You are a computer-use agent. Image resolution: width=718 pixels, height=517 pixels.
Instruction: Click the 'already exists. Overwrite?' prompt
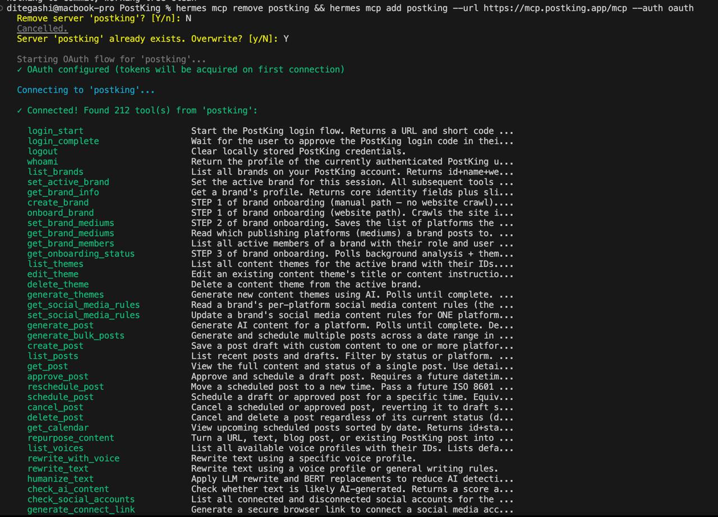pyautogui.click(x=153, y=39)
